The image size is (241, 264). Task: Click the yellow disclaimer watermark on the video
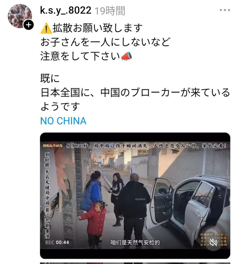(213, 239)
